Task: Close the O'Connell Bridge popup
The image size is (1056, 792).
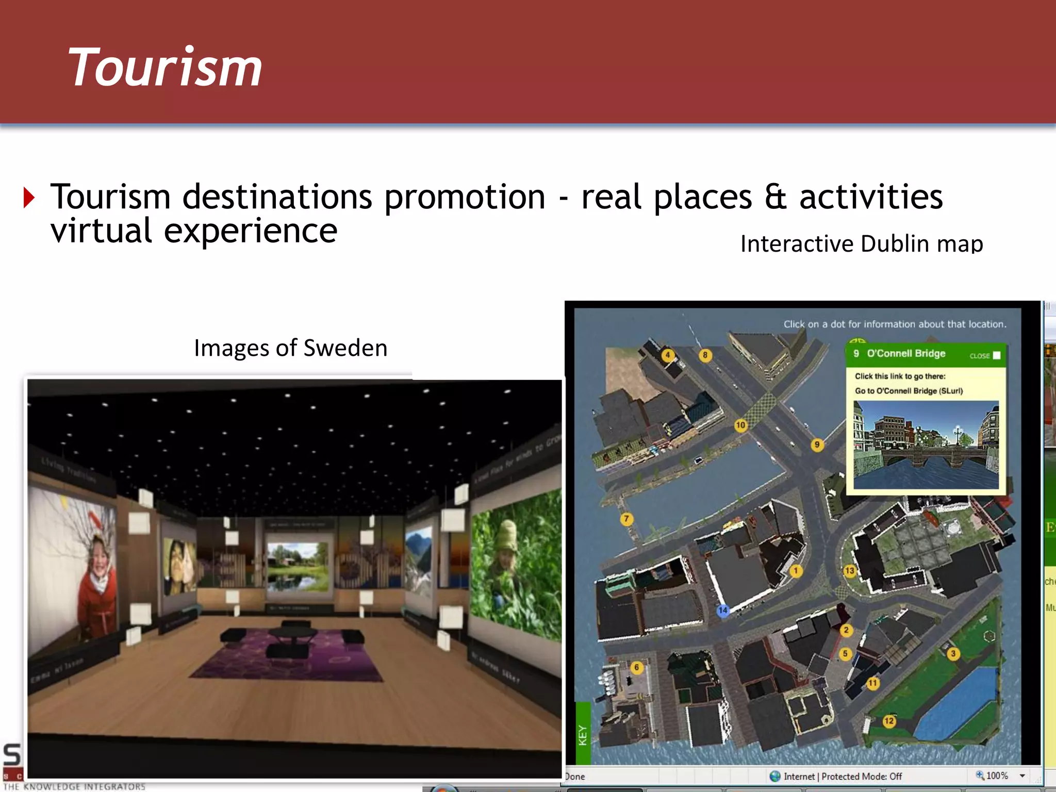Action: pos(996,355)
